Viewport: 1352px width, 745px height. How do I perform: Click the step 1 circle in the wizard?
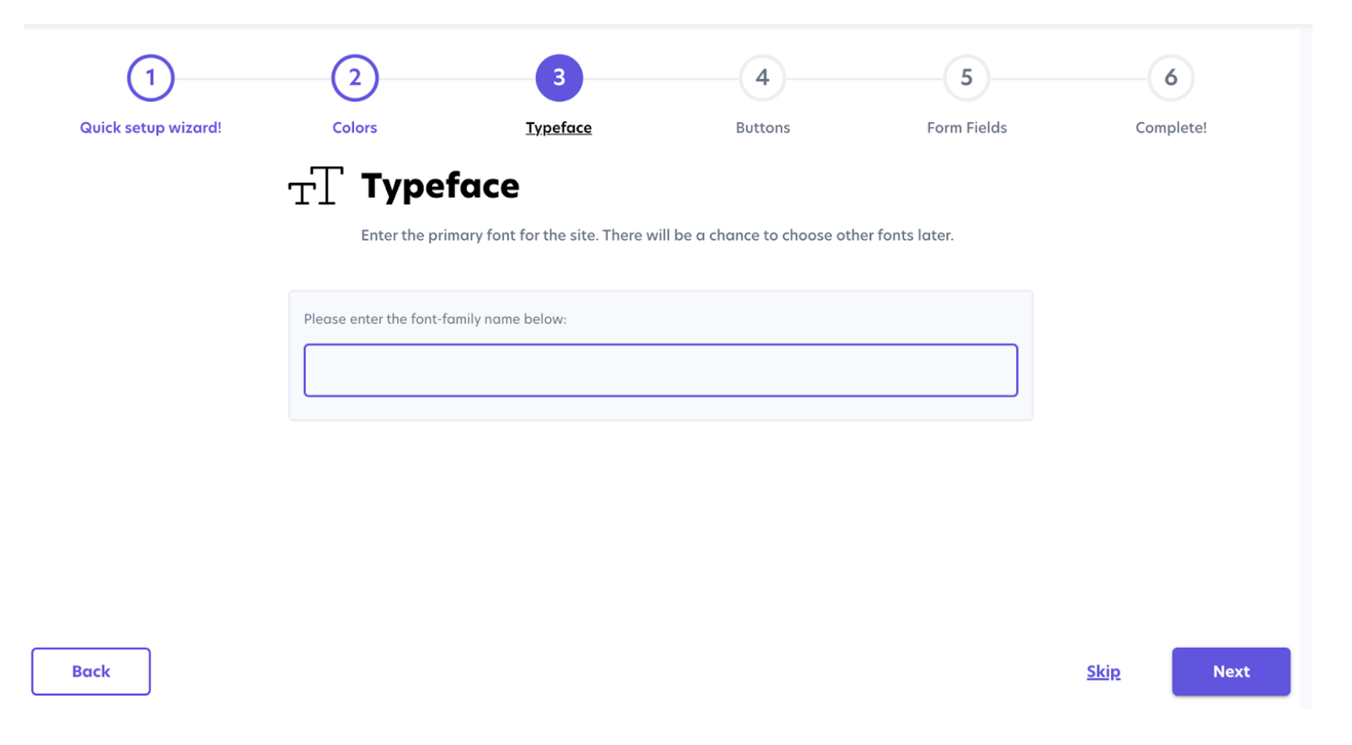click(x=150, y=78)
